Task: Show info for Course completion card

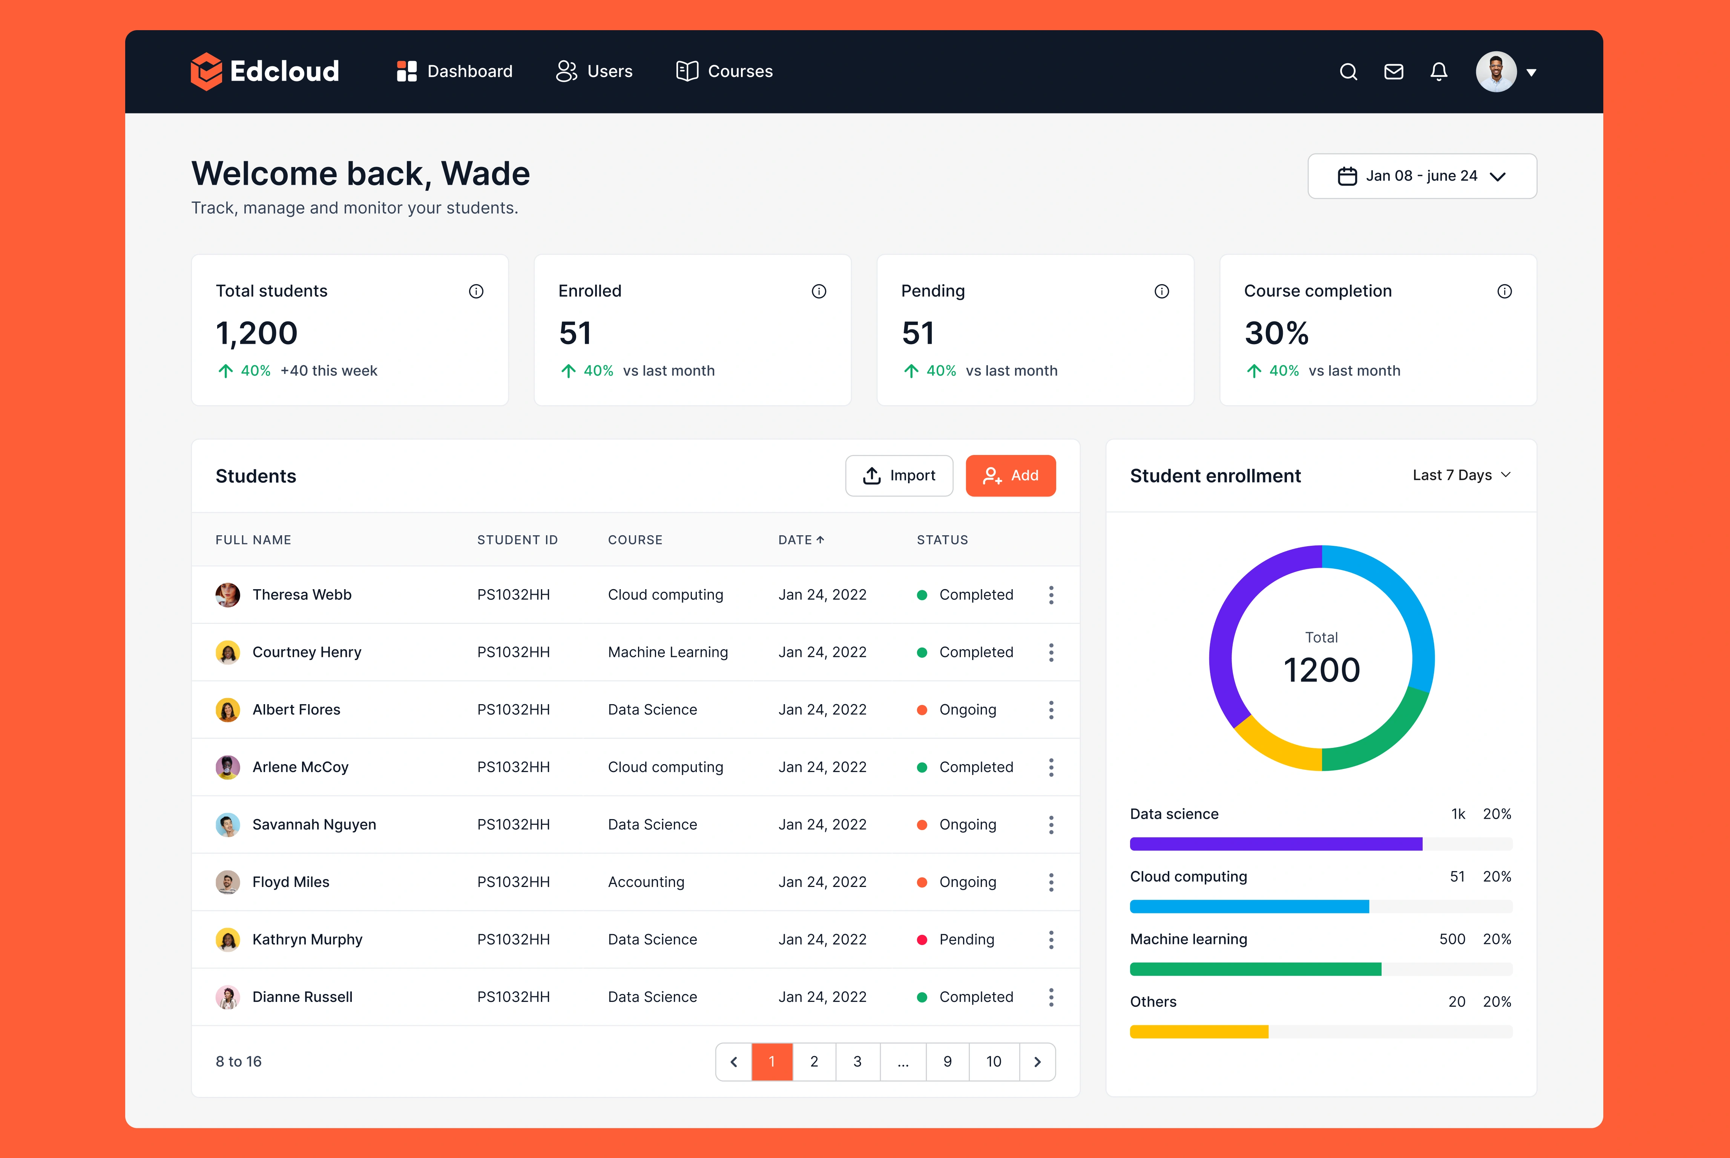Action: (x=1504, y=292)
